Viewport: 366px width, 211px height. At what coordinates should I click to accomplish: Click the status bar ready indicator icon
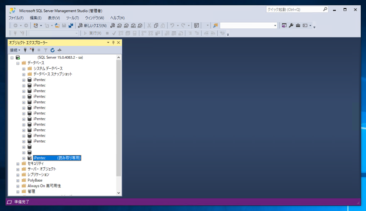[x=9, y=202]
